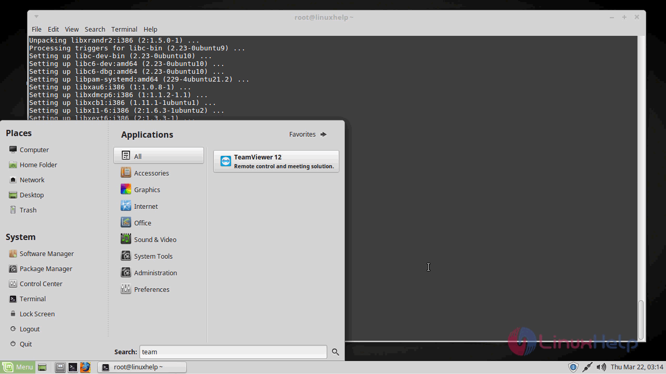Select the All applications category
The image size is (666, 374).
pos(159,156)
